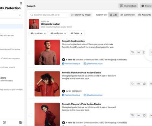The height and width of the screenshot is (126, 152).
Task: Open @fashionboutique Instagram link under Ad ID 930320431
Action: point(93,95)
